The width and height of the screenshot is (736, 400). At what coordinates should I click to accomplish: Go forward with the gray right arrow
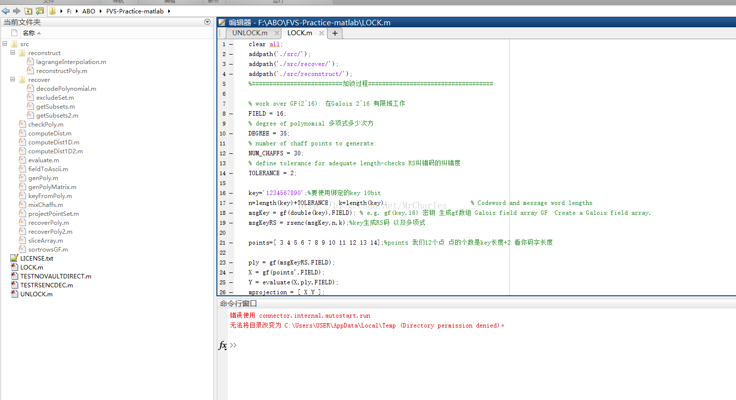click(x=17, y=11)
